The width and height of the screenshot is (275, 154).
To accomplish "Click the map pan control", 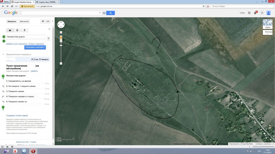I will pos(61,24).
